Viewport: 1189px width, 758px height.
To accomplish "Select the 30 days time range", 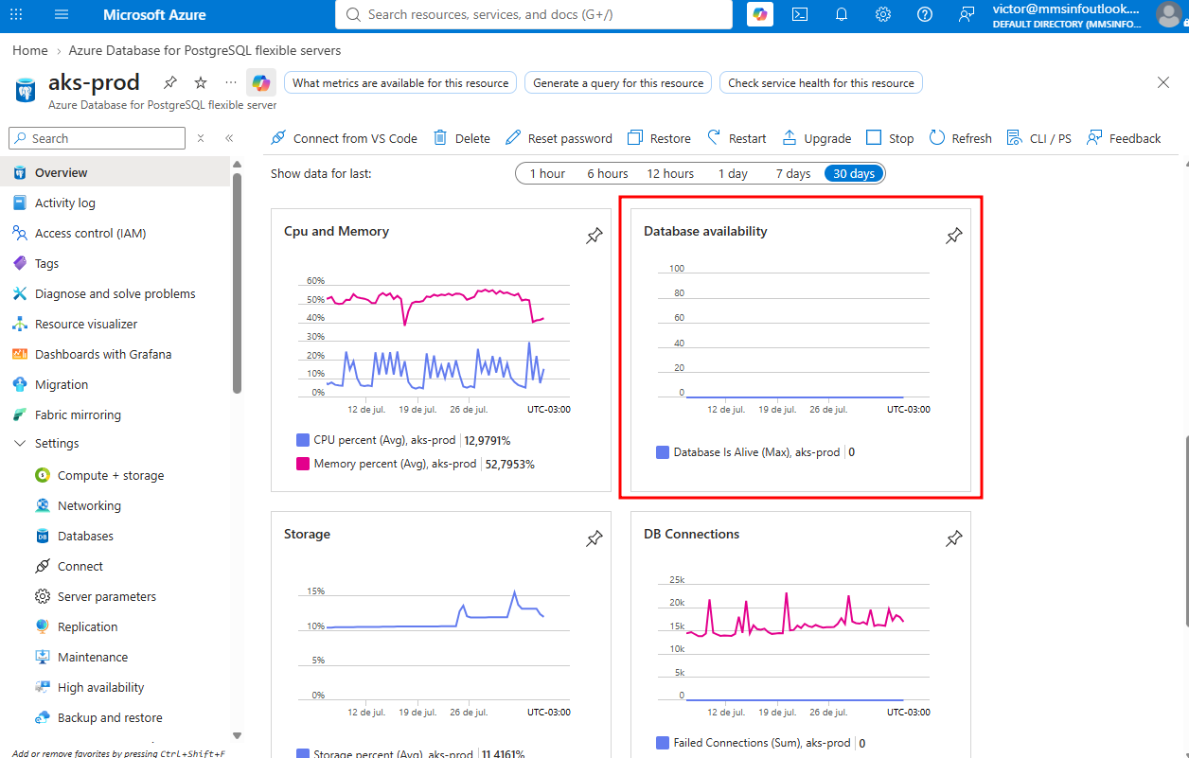I will pyautogui.click(x=854, y=173).
